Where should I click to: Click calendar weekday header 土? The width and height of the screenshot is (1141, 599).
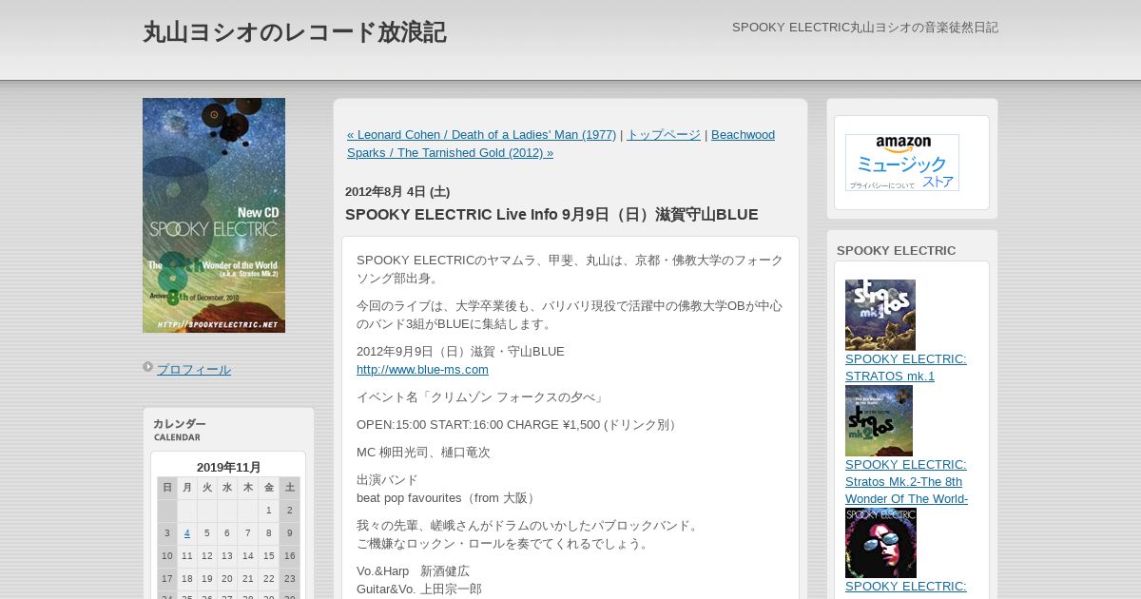(x=290, y=488)
